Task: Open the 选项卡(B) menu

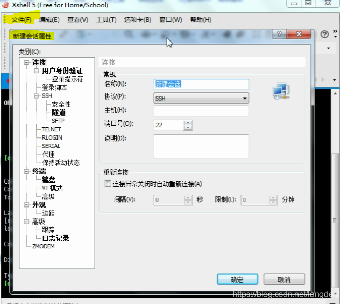Action: (138, 20)
